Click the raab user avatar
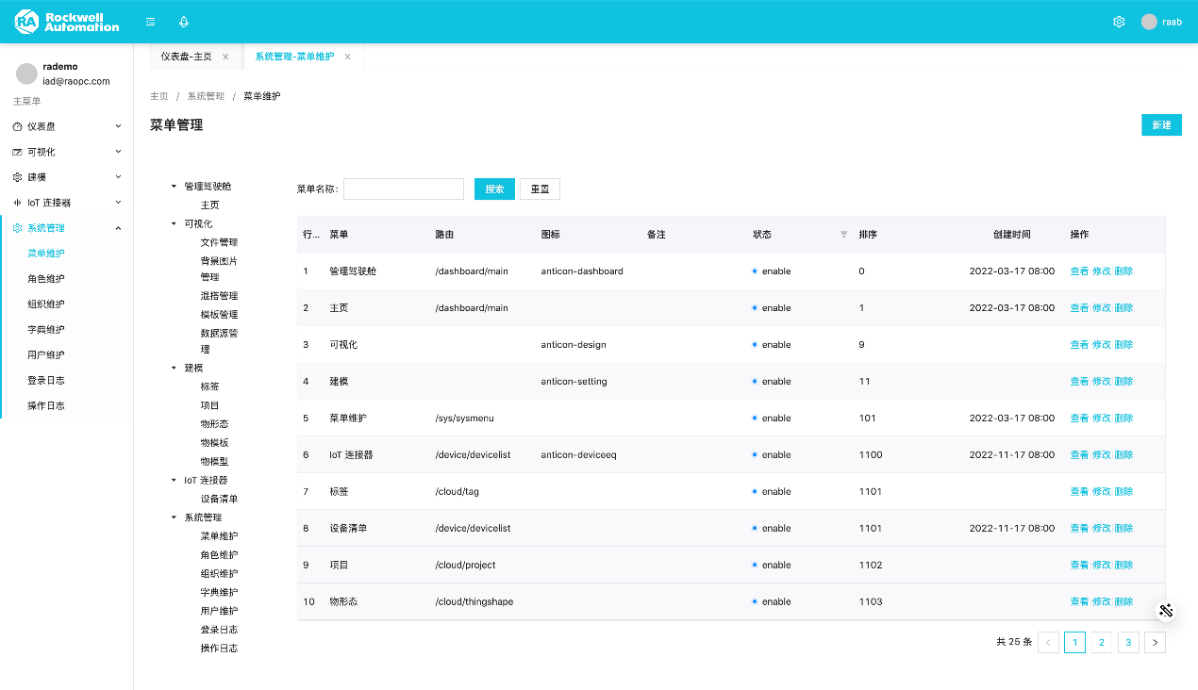The width and height of the screenshot is (1198, 690). [1148, 22]
